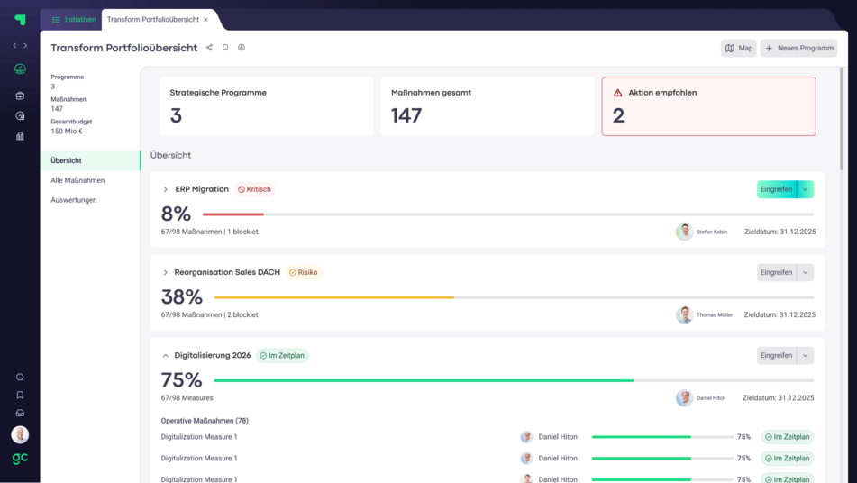Click the chart icon in the left sidebar
The height and width of the screenshot is (483, 857).
20,116
